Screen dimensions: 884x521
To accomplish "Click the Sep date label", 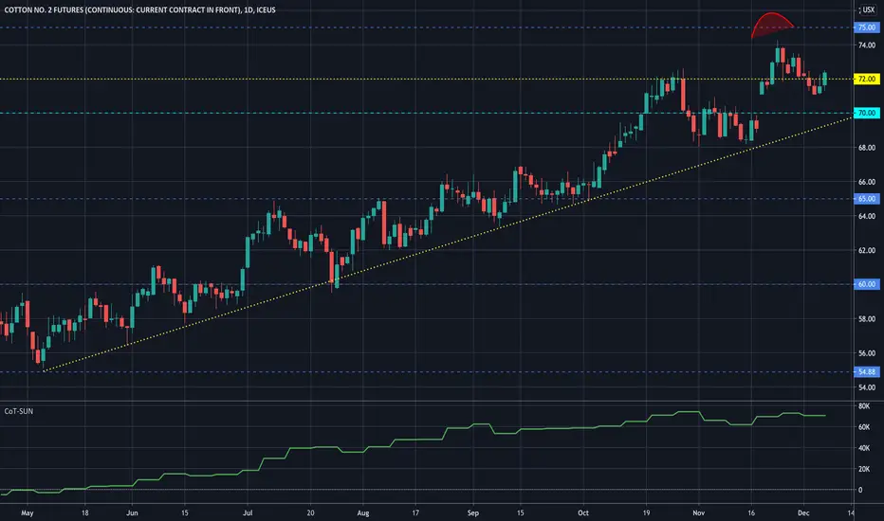I will click(473, 513).
